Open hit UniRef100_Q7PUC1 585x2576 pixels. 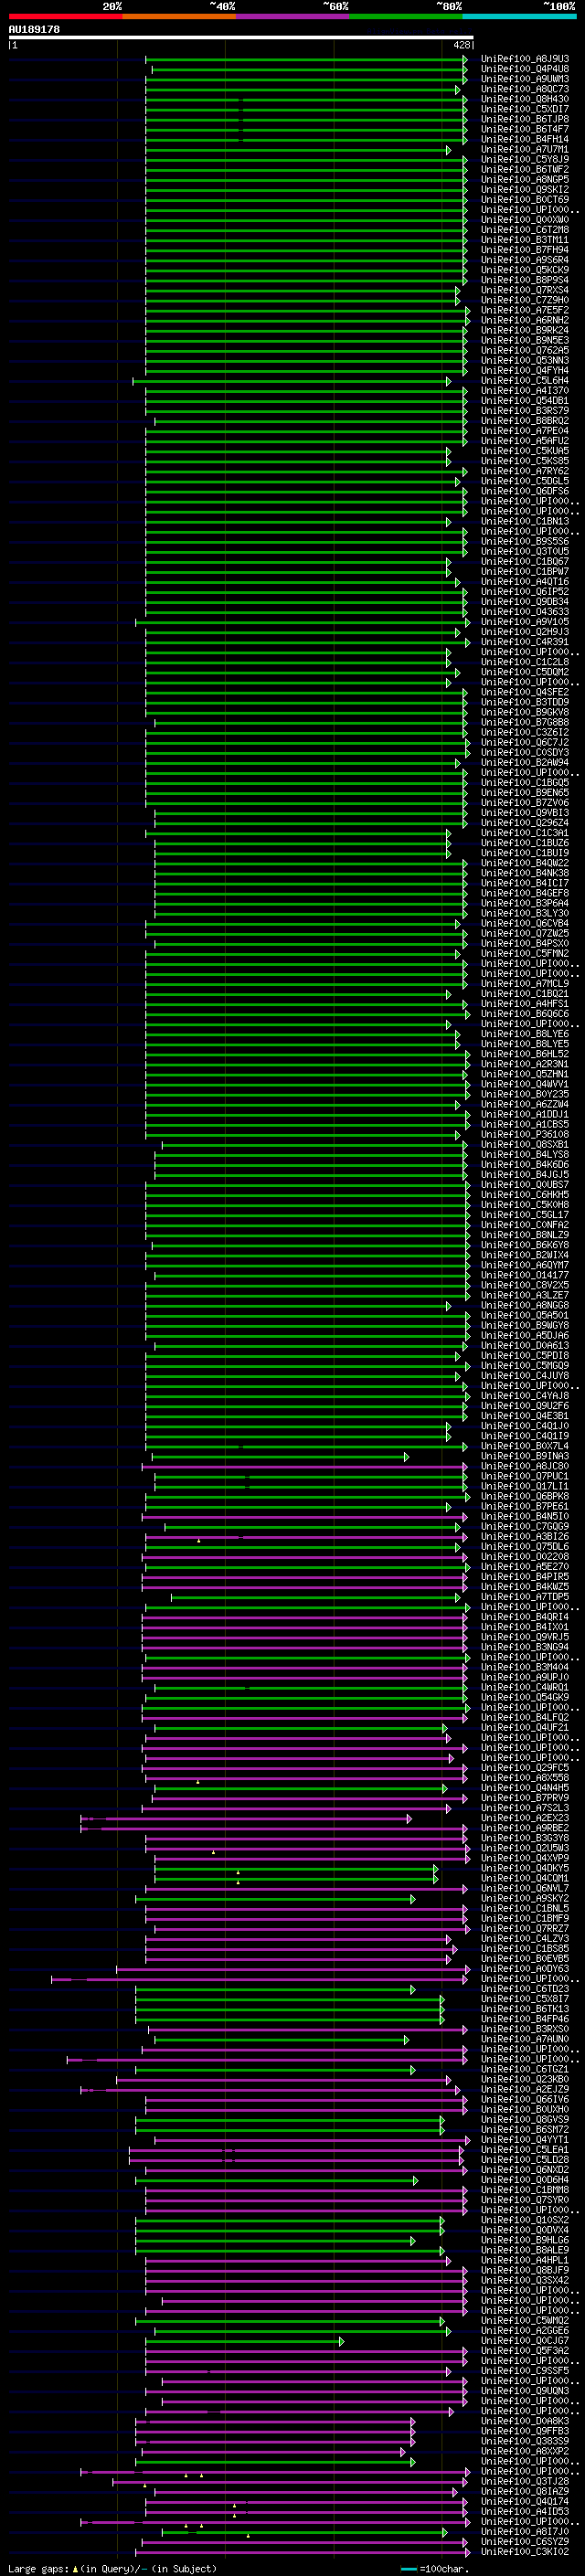(525, 1477)
